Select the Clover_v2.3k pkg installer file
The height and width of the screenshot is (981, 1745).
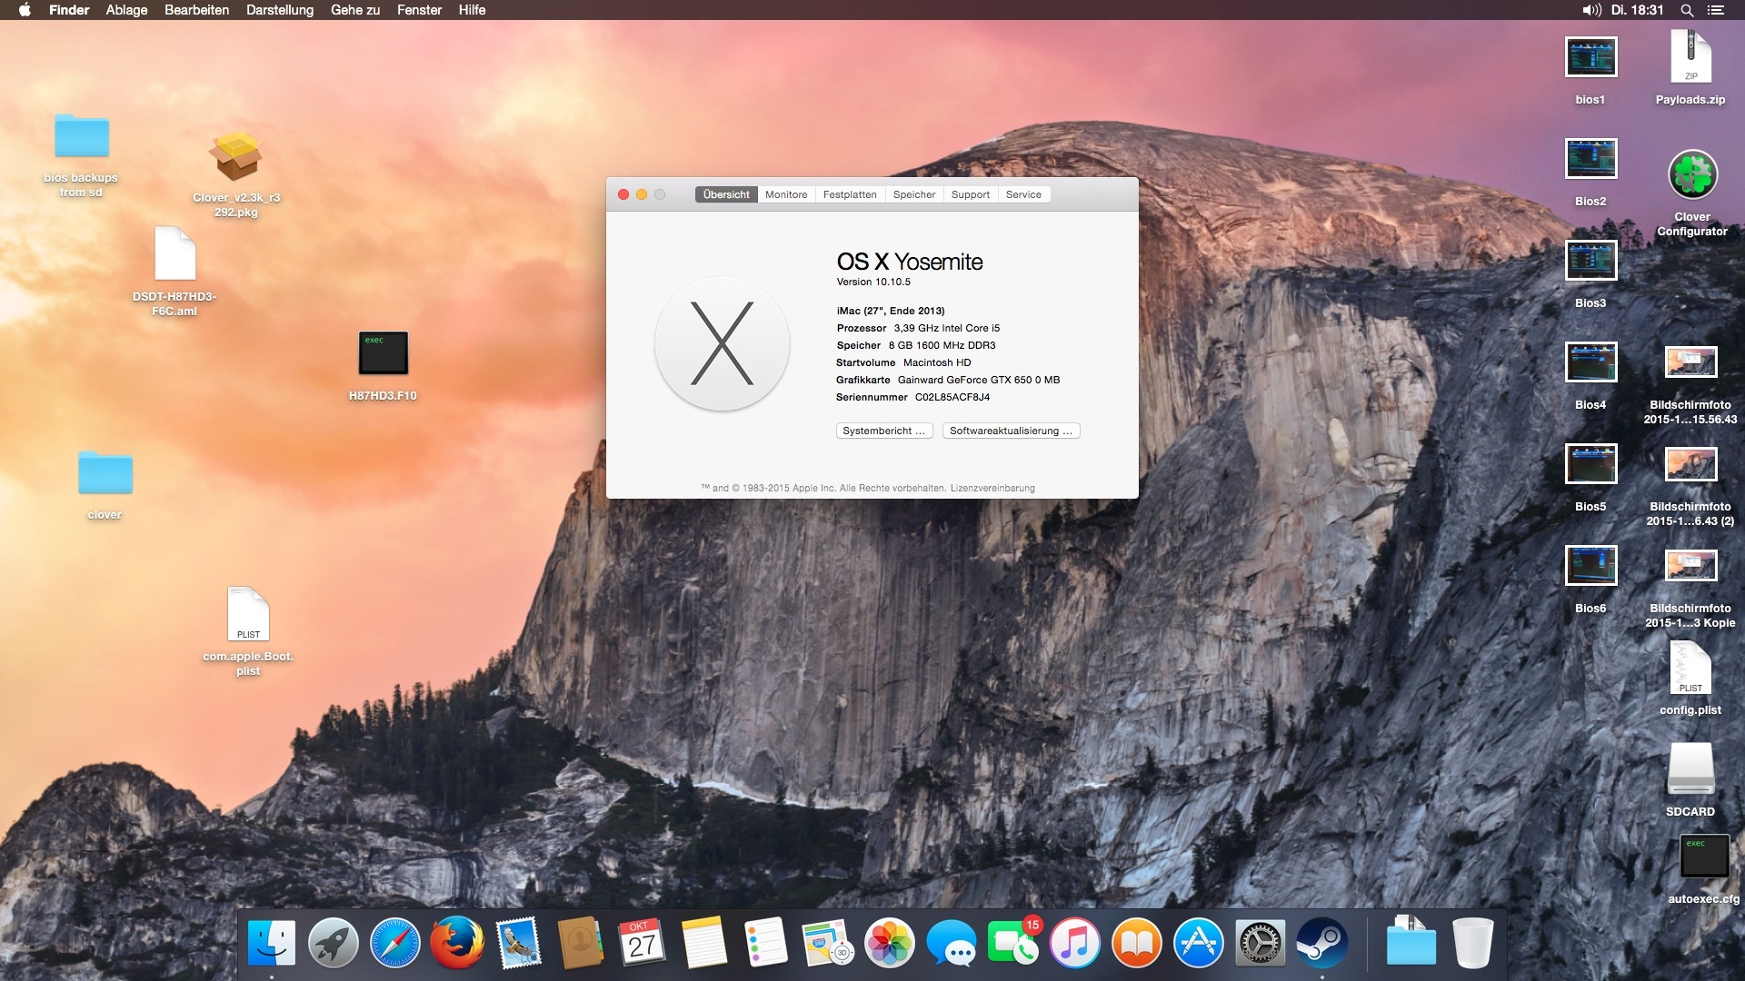[x=235, y=159]
